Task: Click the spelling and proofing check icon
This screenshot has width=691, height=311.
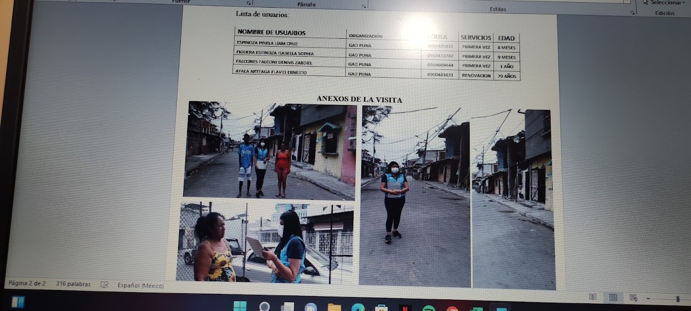Action: [104, 284]
